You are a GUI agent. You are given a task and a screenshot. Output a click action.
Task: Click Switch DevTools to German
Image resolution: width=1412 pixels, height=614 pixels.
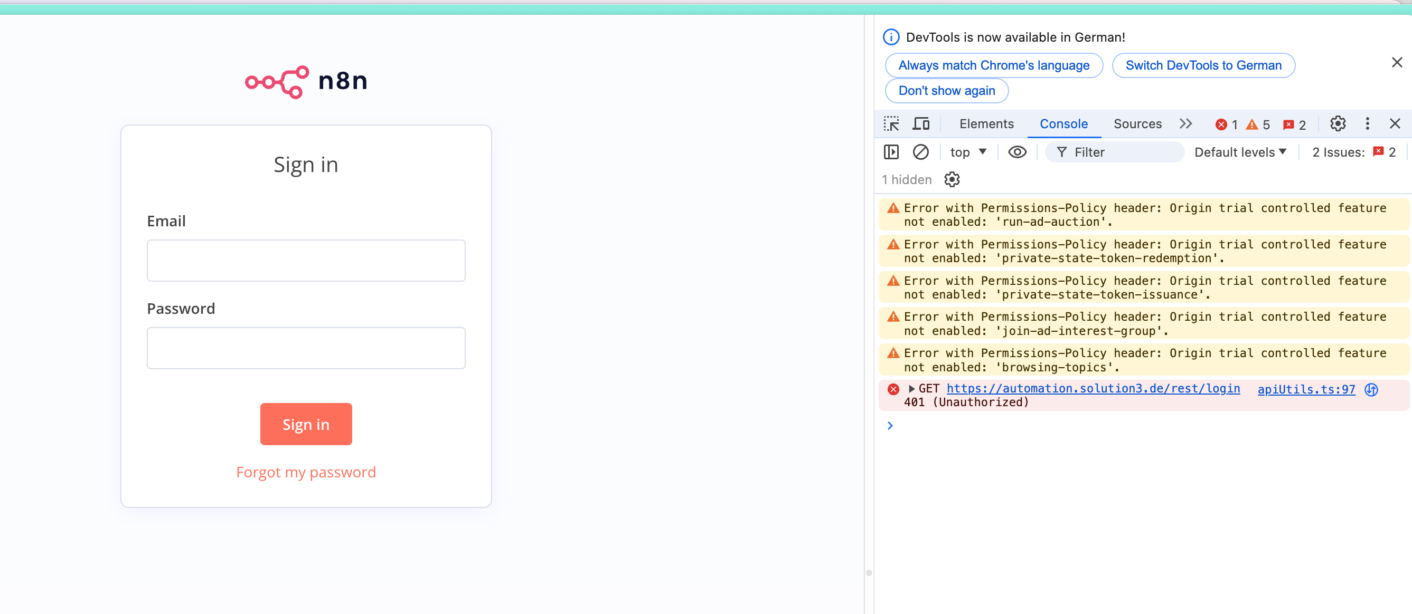click(x=1203, y=66)
